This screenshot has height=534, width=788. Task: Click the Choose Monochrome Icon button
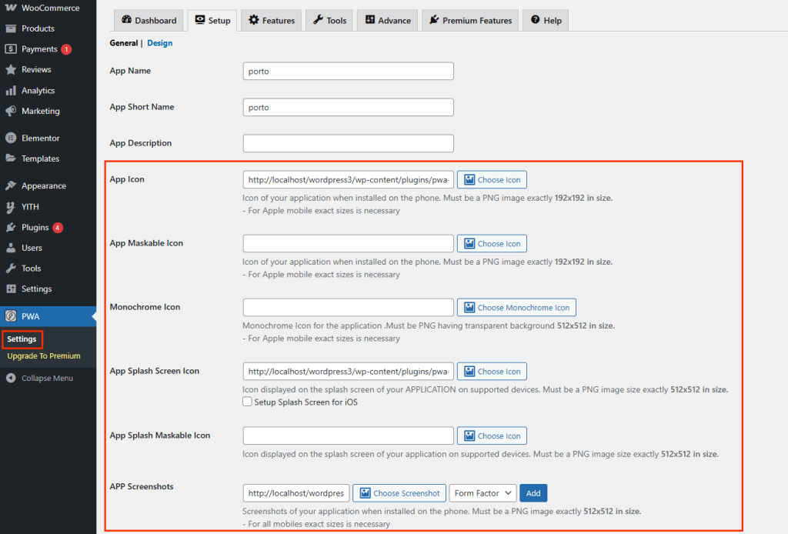(x=516, y=308)
